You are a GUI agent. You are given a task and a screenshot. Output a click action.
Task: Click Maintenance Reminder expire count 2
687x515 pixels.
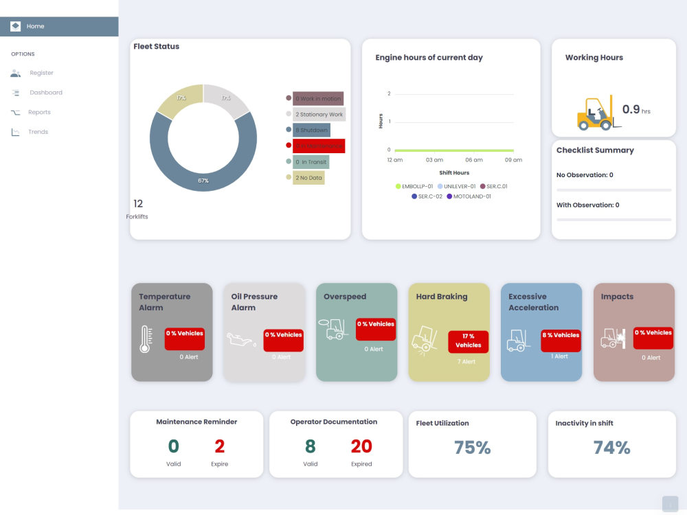tap(220, 446)
